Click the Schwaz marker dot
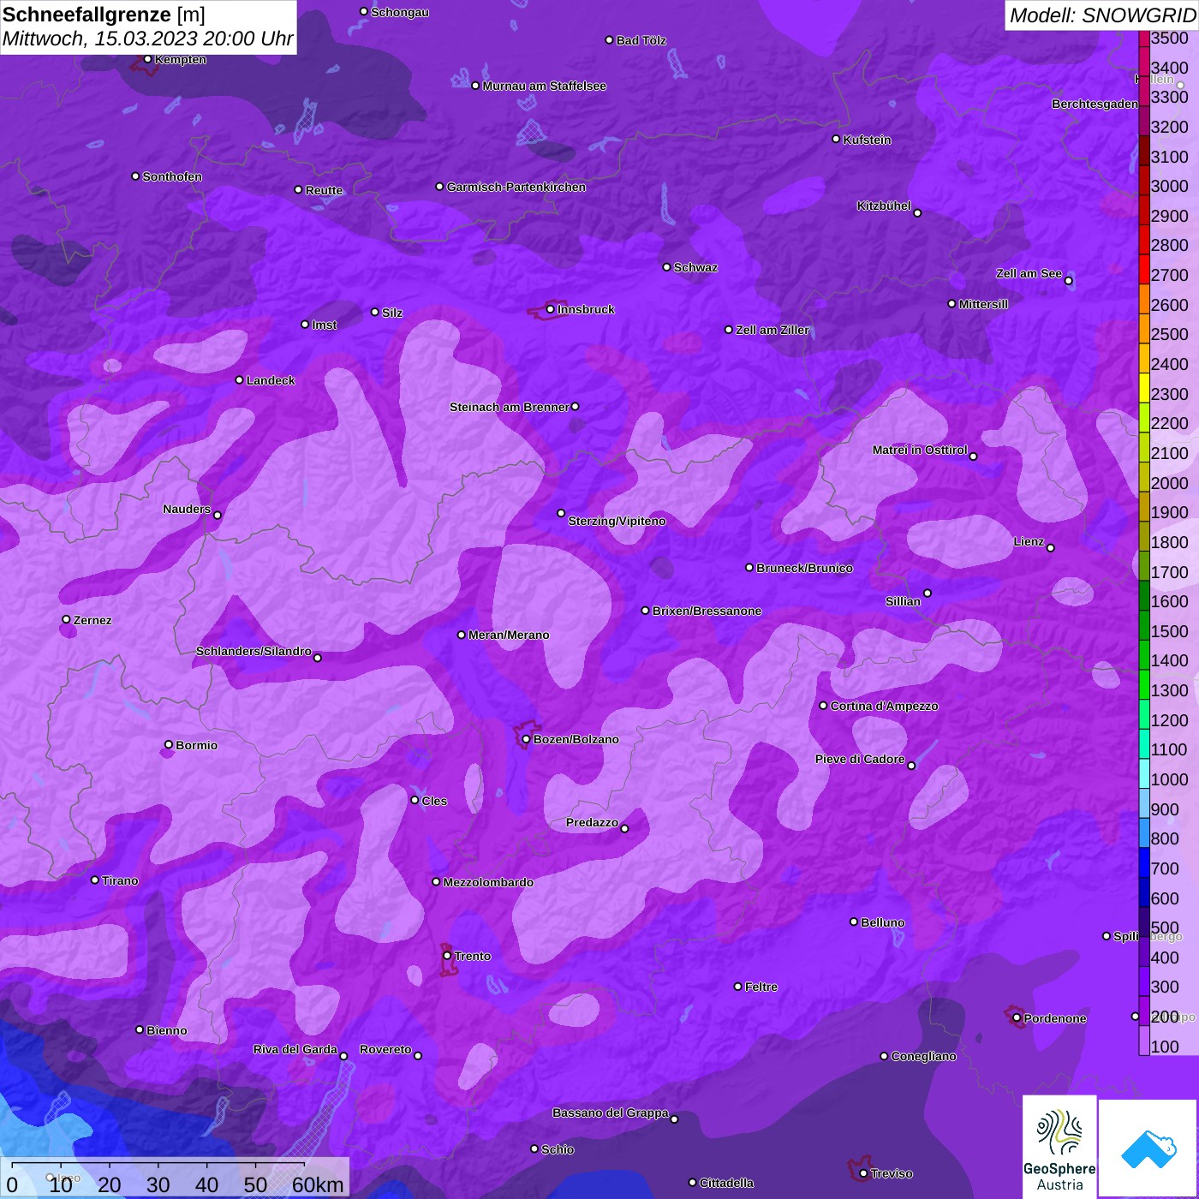 point(666,267)
